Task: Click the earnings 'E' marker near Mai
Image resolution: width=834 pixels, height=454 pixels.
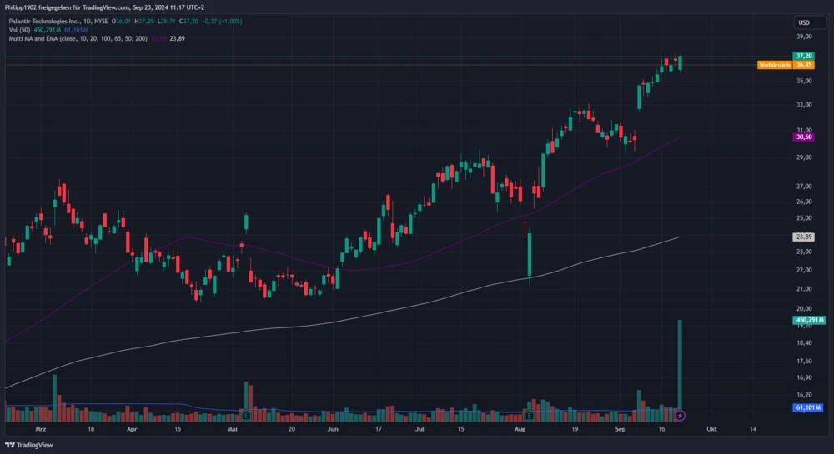Action: [246, 414]
